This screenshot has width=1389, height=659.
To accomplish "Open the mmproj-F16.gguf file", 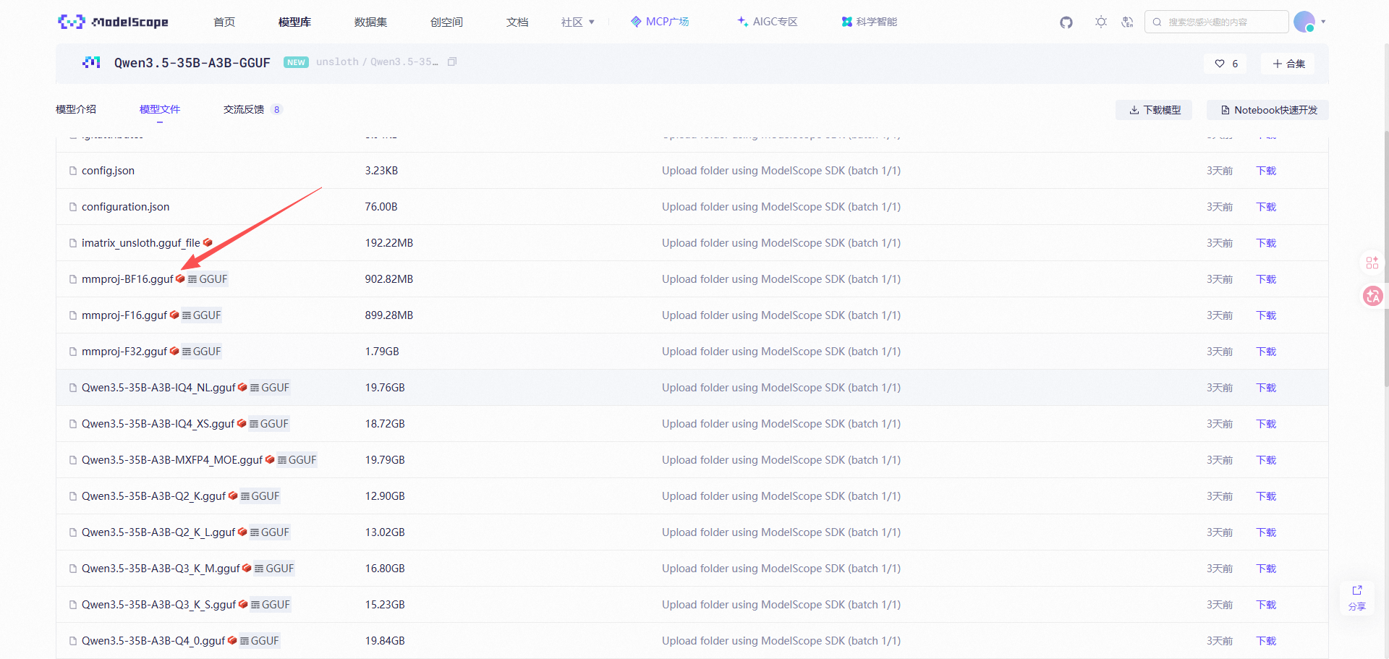I will (124, 315).
